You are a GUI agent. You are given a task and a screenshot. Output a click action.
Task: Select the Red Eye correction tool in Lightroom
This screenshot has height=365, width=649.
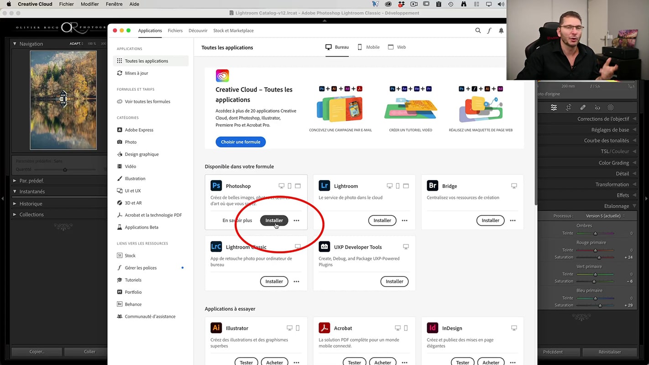pyautogui.click(x=597, y=108)
